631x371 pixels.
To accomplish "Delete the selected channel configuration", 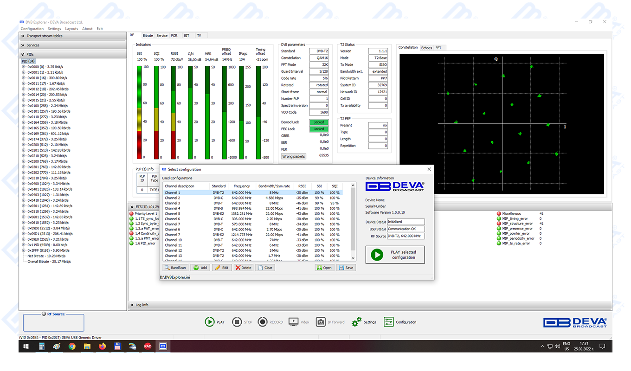I will (244, 268).
